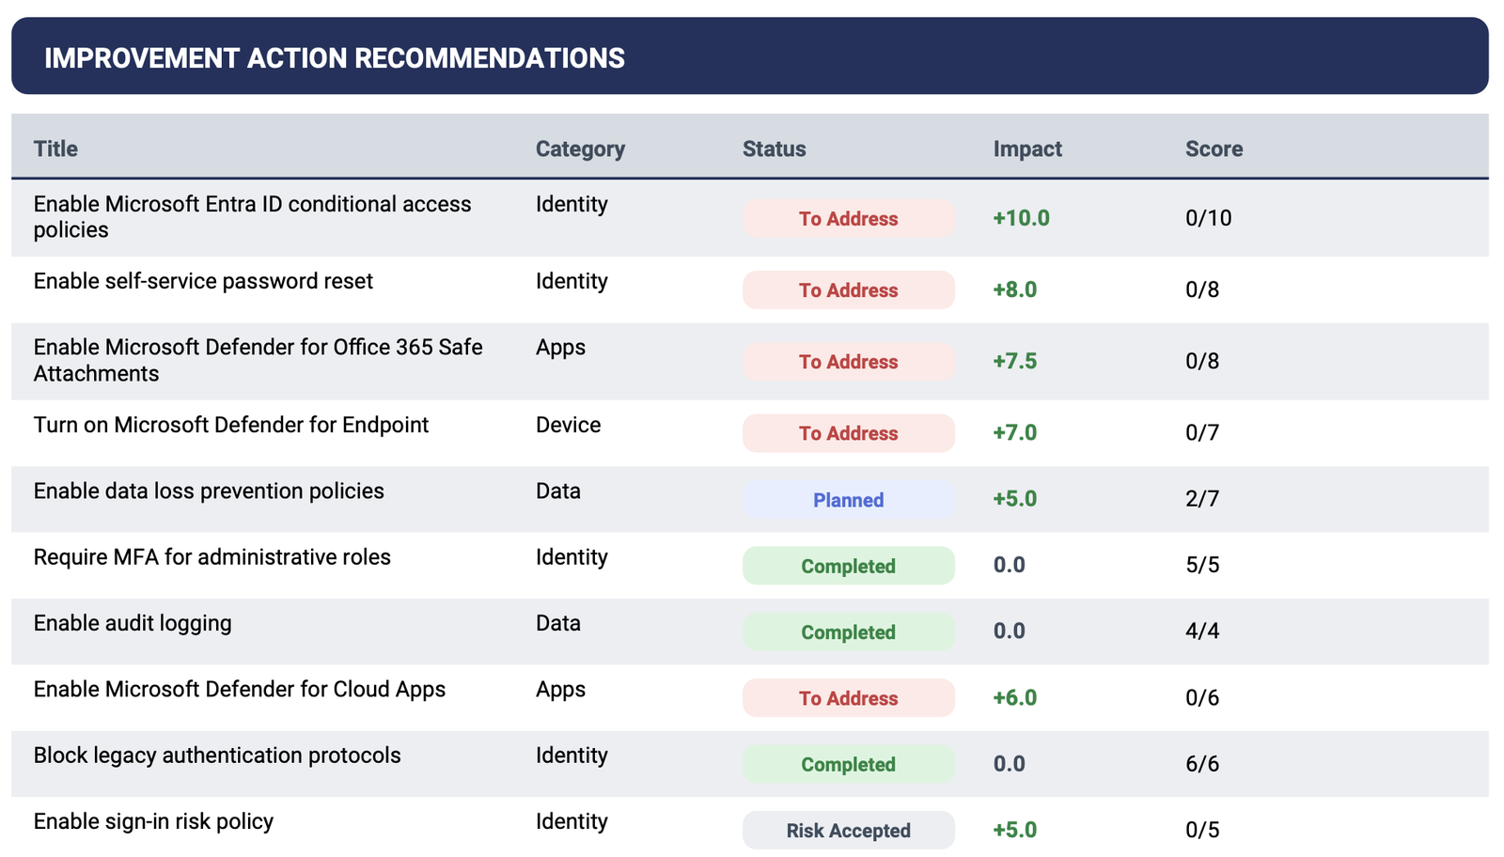
Task: Click Completed badge for audit logging row
Action: point(849,631)
